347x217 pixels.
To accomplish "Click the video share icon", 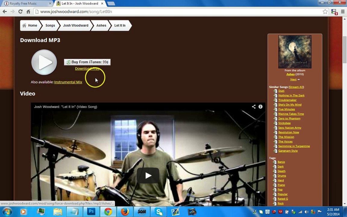I will [254, 107].
